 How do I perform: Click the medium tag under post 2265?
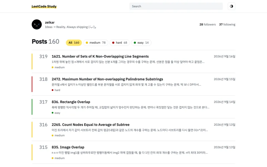(x=58, y=135)
